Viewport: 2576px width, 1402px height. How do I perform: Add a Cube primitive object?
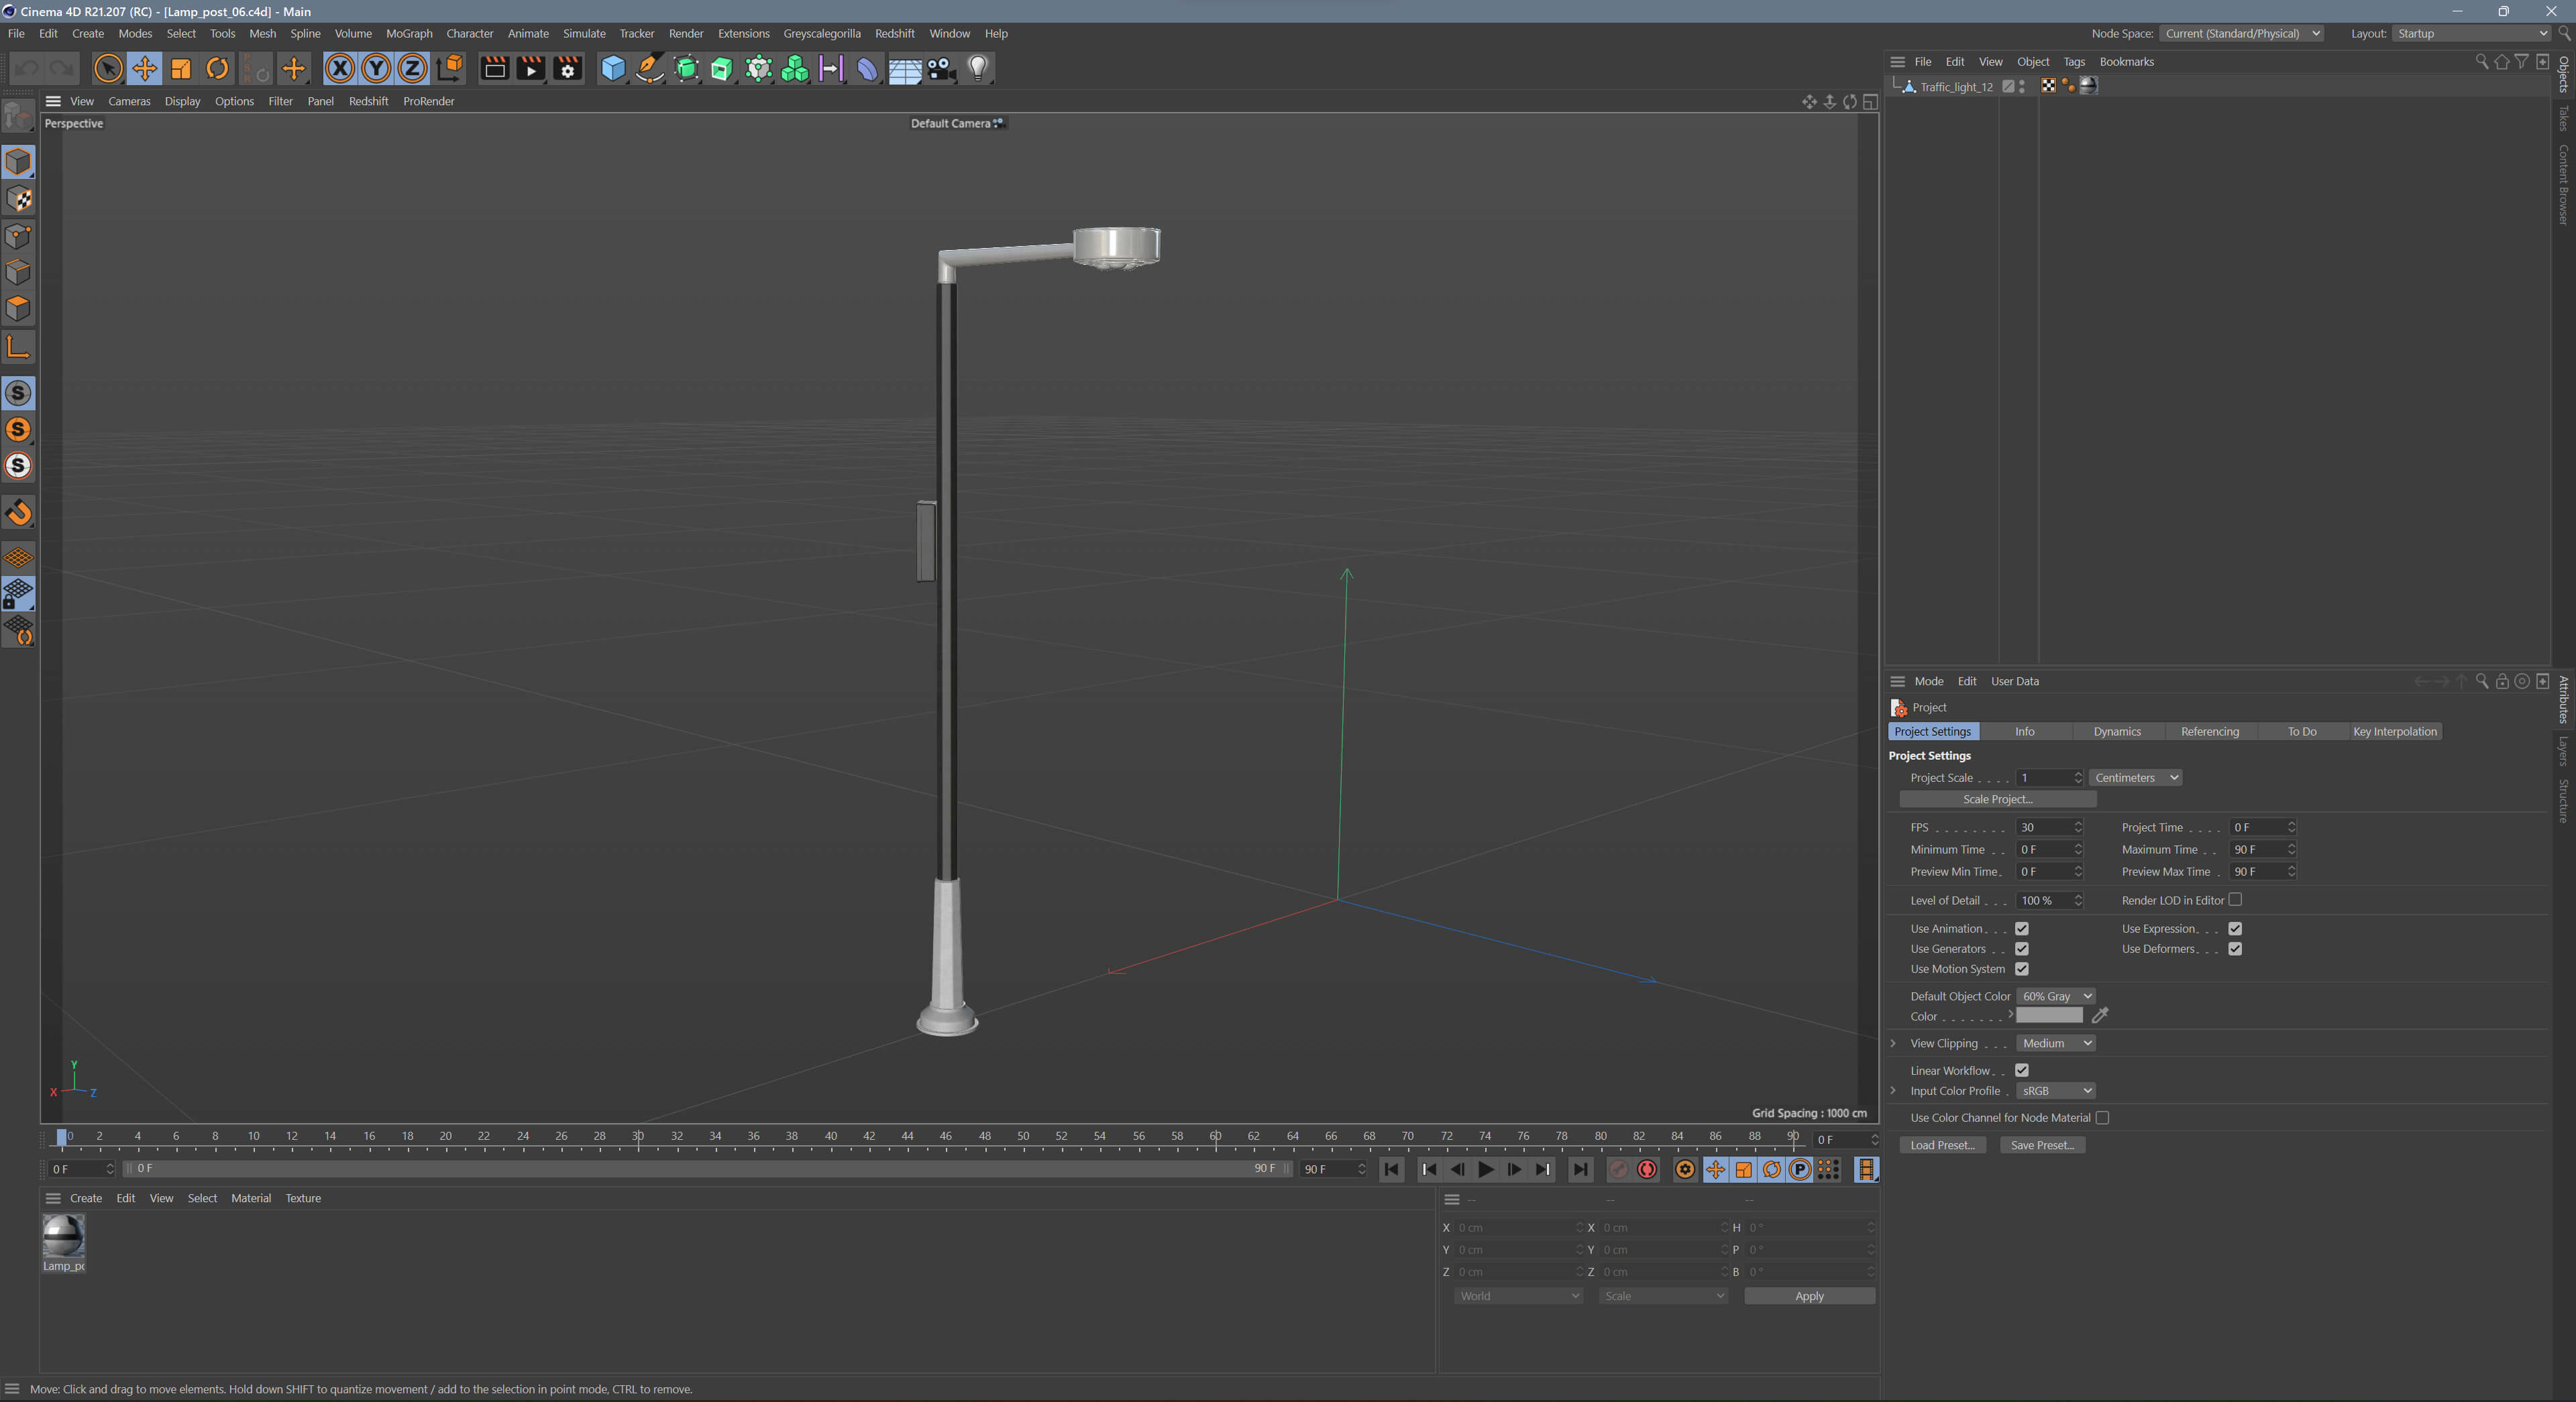coord(613,69)
